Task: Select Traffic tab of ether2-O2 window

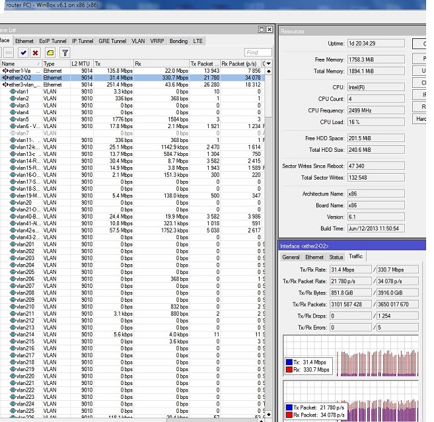Action: (x=355, y=256)
